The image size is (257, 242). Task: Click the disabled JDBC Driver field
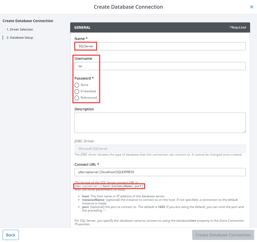point(160,149)
